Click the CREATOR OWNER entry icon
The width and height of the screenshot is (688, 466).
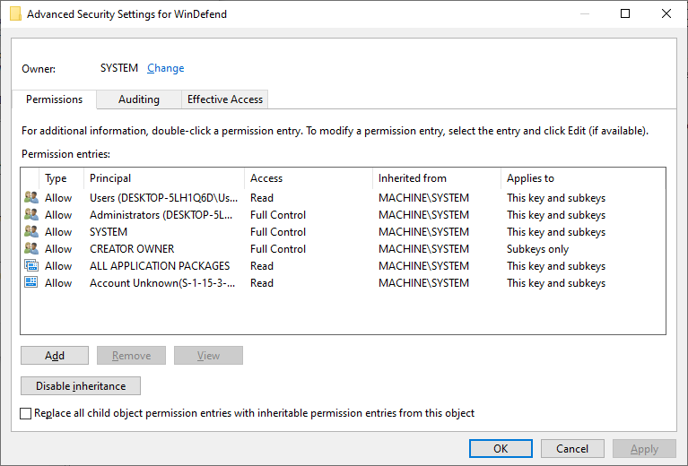31,249
